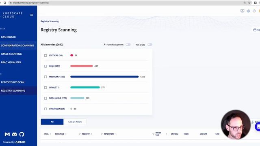Click the Kubescape Cloud logo
260x146 pixels.
click(13, 15)
